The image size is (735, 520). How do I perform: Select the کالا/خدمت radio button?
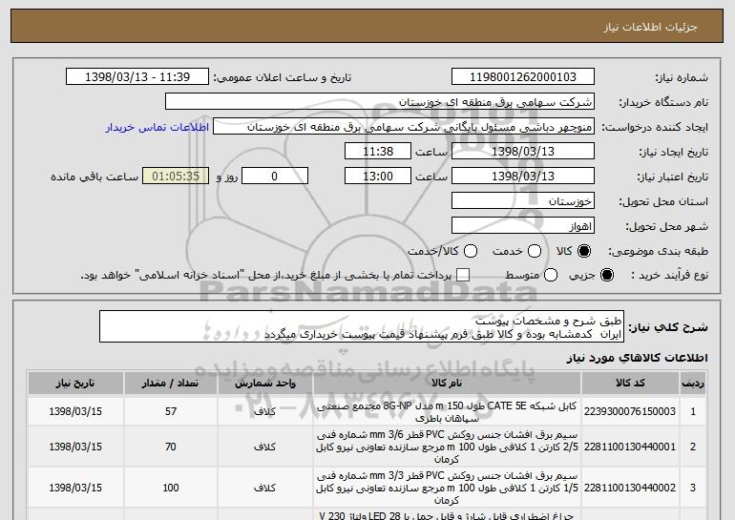(471, 252)
